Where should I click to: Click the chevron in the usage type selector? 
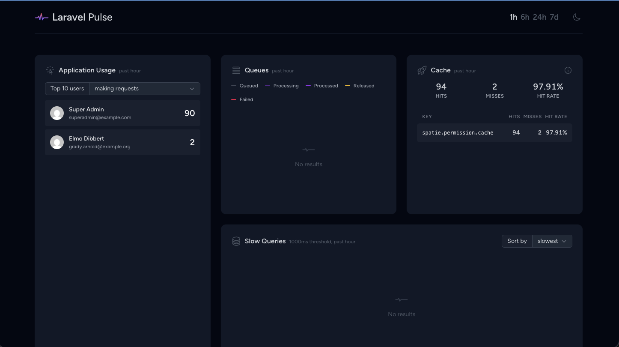[192, 89]
